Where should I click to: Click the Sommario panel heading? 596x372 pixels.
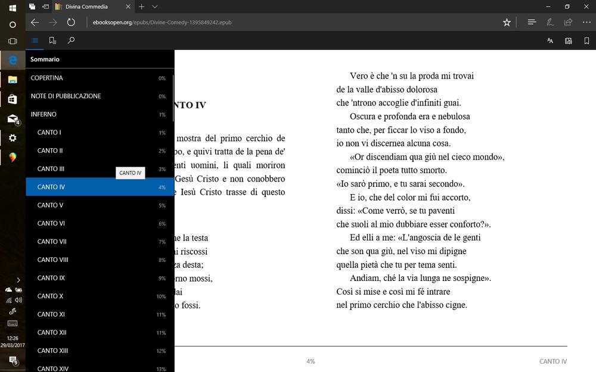click(x=45, y=59)
